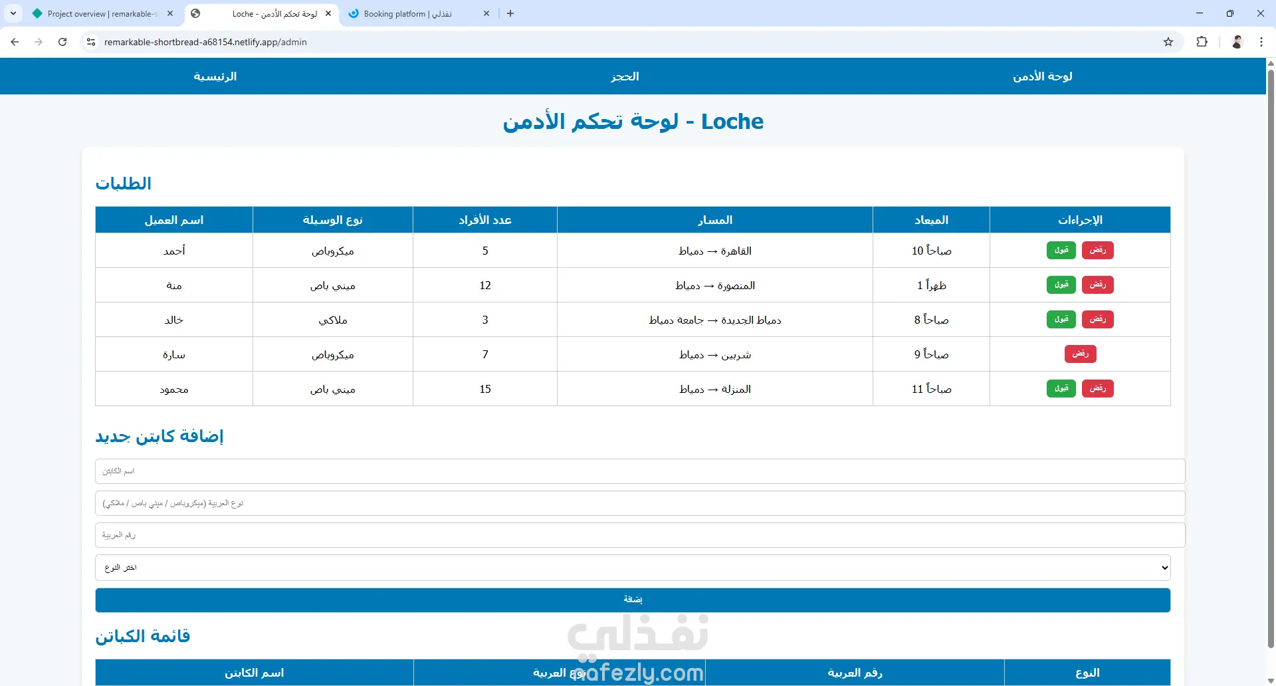The width and height of the screenshot is (1276, 686).
Task: Accept محمود's booking request
Action: [x=1061, y=389]
